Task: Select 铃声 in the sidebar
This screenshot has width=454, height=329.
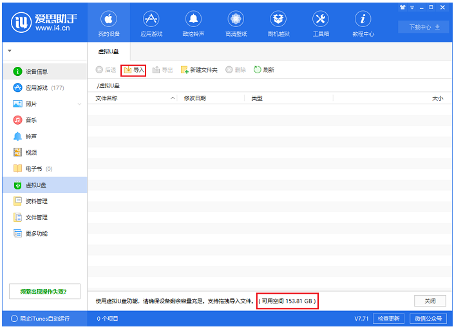Action: tap(45, 136)
